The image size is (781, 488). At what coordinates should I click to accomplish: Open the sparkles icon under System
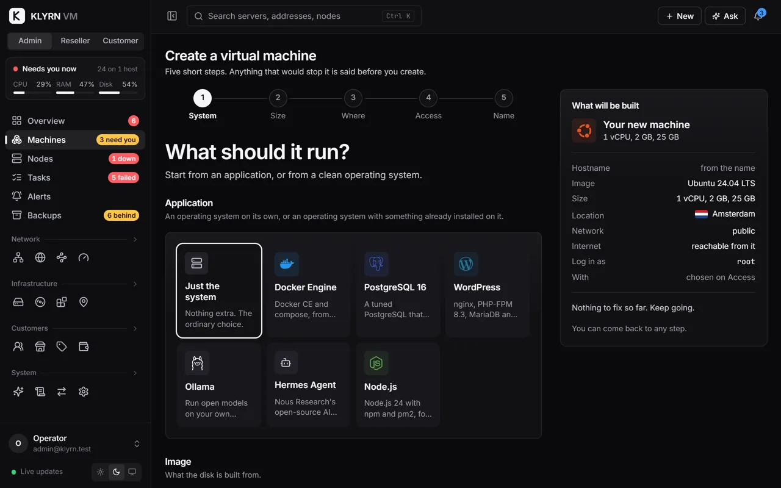tap(18, 392)
